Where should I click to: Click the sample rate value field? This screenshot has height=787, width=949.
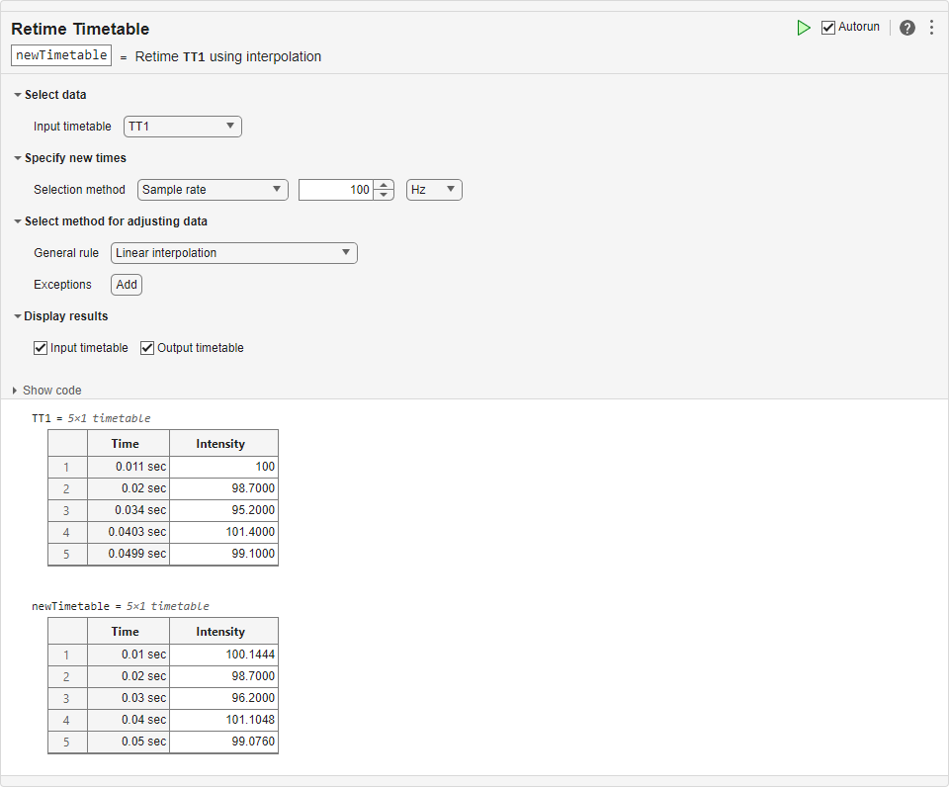click(336, 190)
